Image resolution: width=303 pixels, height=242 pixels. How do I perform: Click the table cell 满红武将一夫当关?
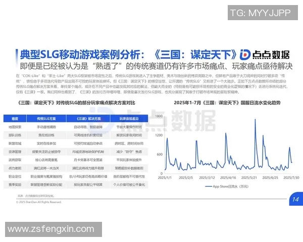(46, 168)
